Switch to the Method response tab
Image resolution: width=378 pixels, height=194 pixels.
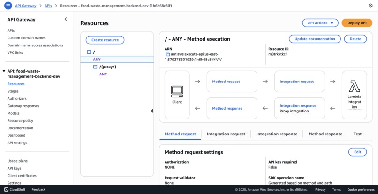[x=325, y=134]
